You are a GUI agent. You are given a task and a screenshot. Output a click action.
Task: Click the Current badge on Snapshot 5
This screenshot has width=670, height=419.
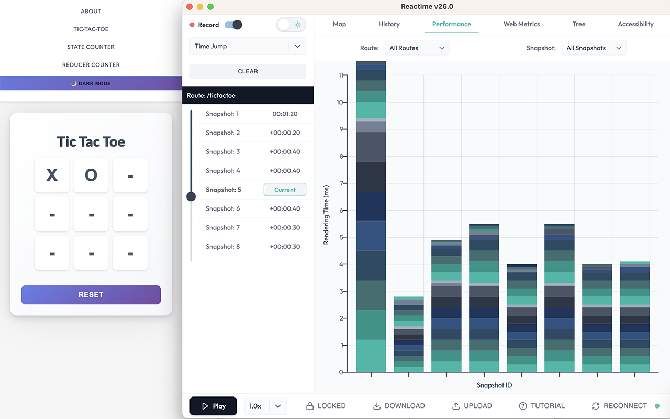click(x=285, y=190)
